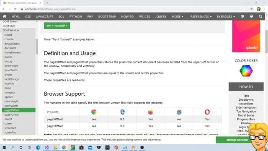The image size is (268, 151).
Task: Open the Dropdowns how-to link
Action: point(246,100)
